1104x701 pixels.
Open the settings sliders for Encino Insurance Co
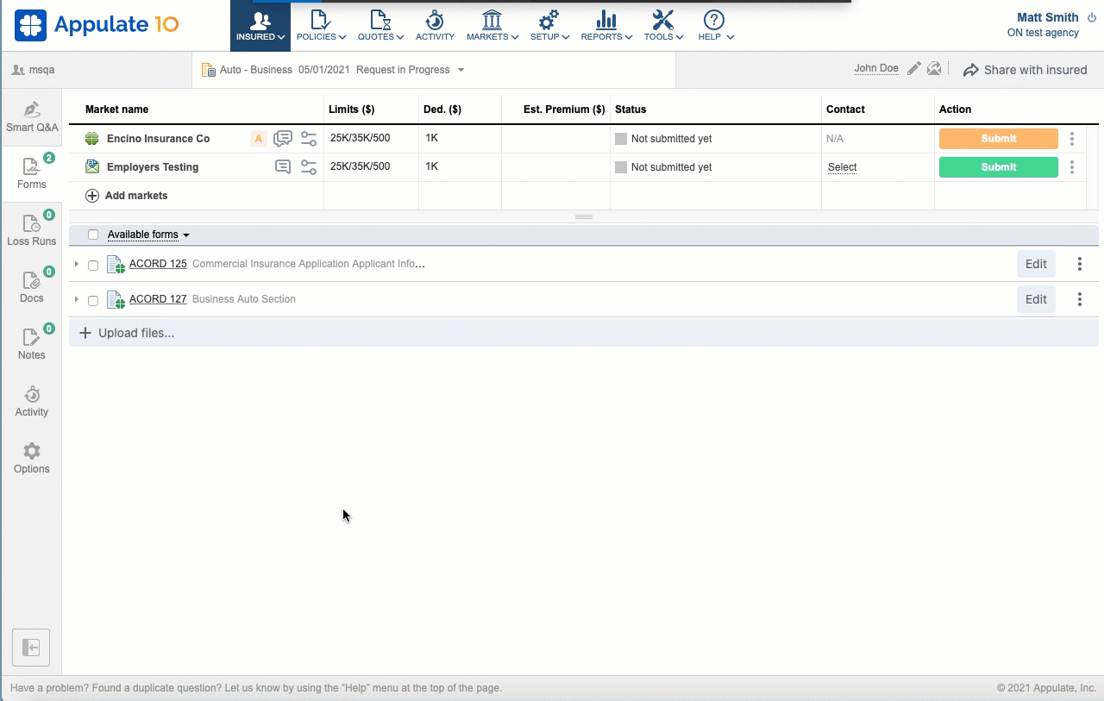tap(309, 139)
